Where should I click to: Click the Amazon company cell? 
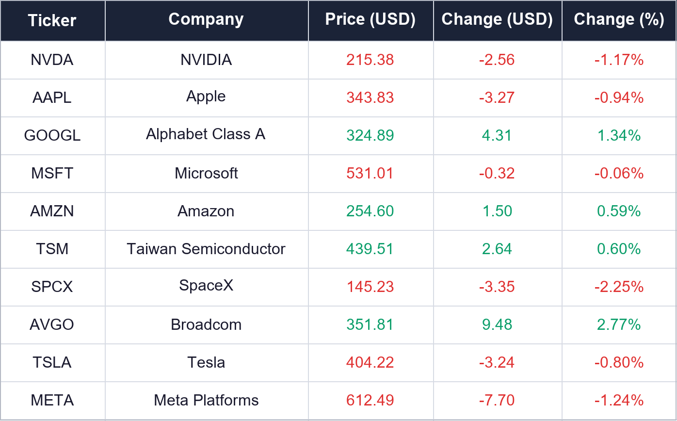pos(206,211)
